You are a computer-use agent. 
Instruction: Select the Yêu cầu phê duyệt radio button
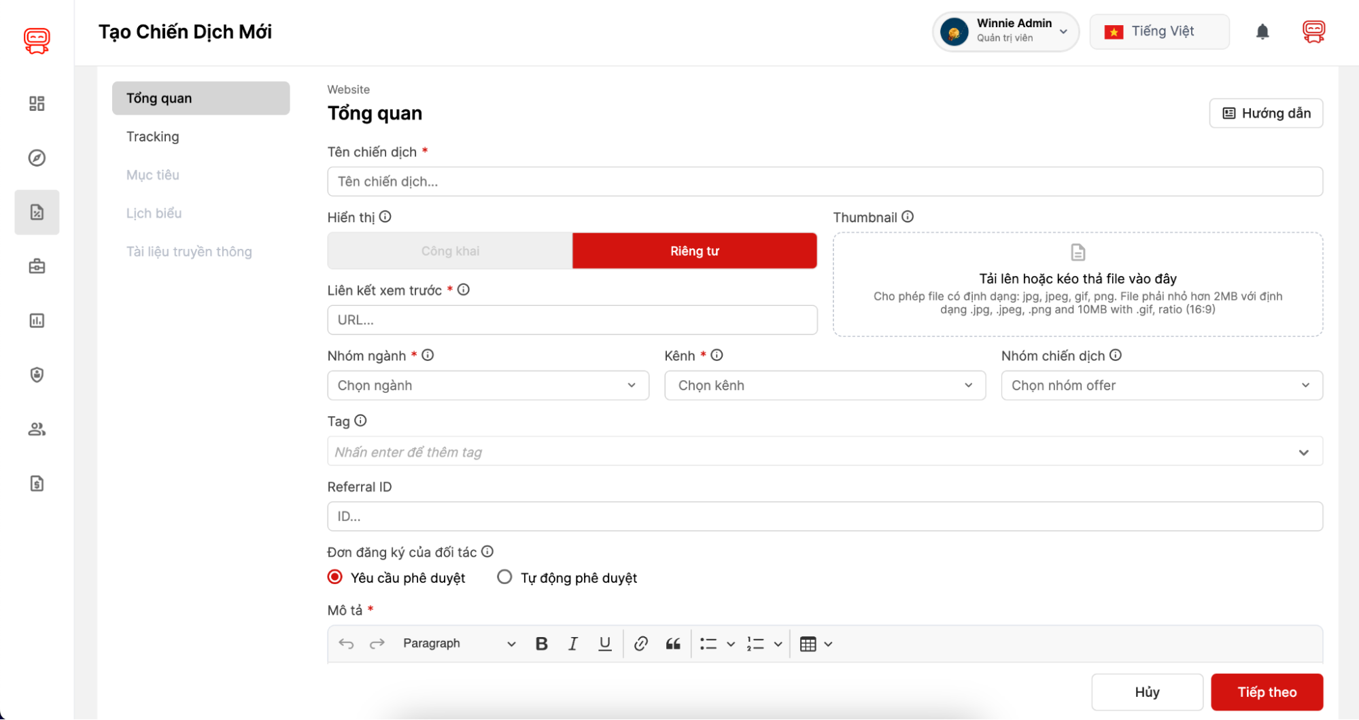click(x=335, y=577)
